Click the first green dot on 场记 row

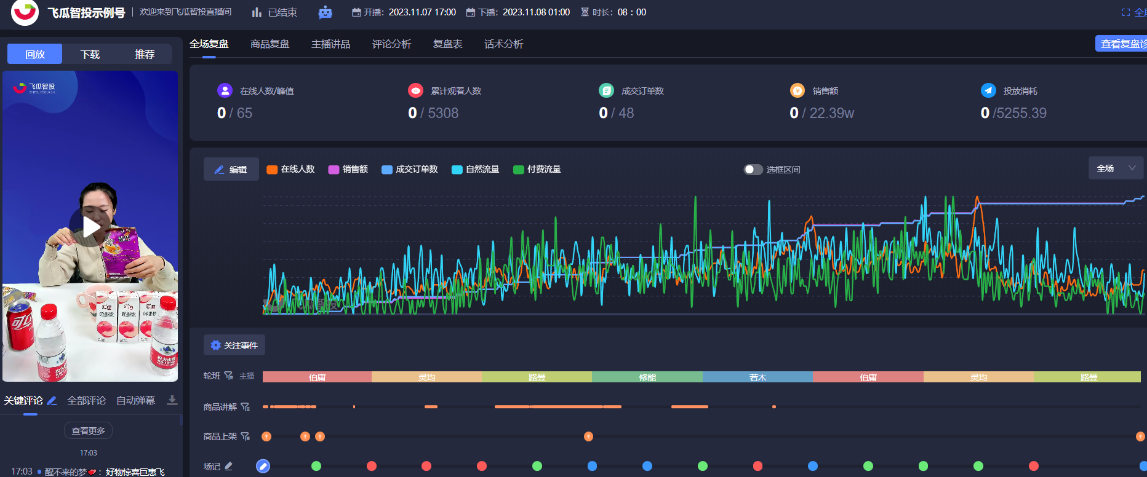pos(316,466)
